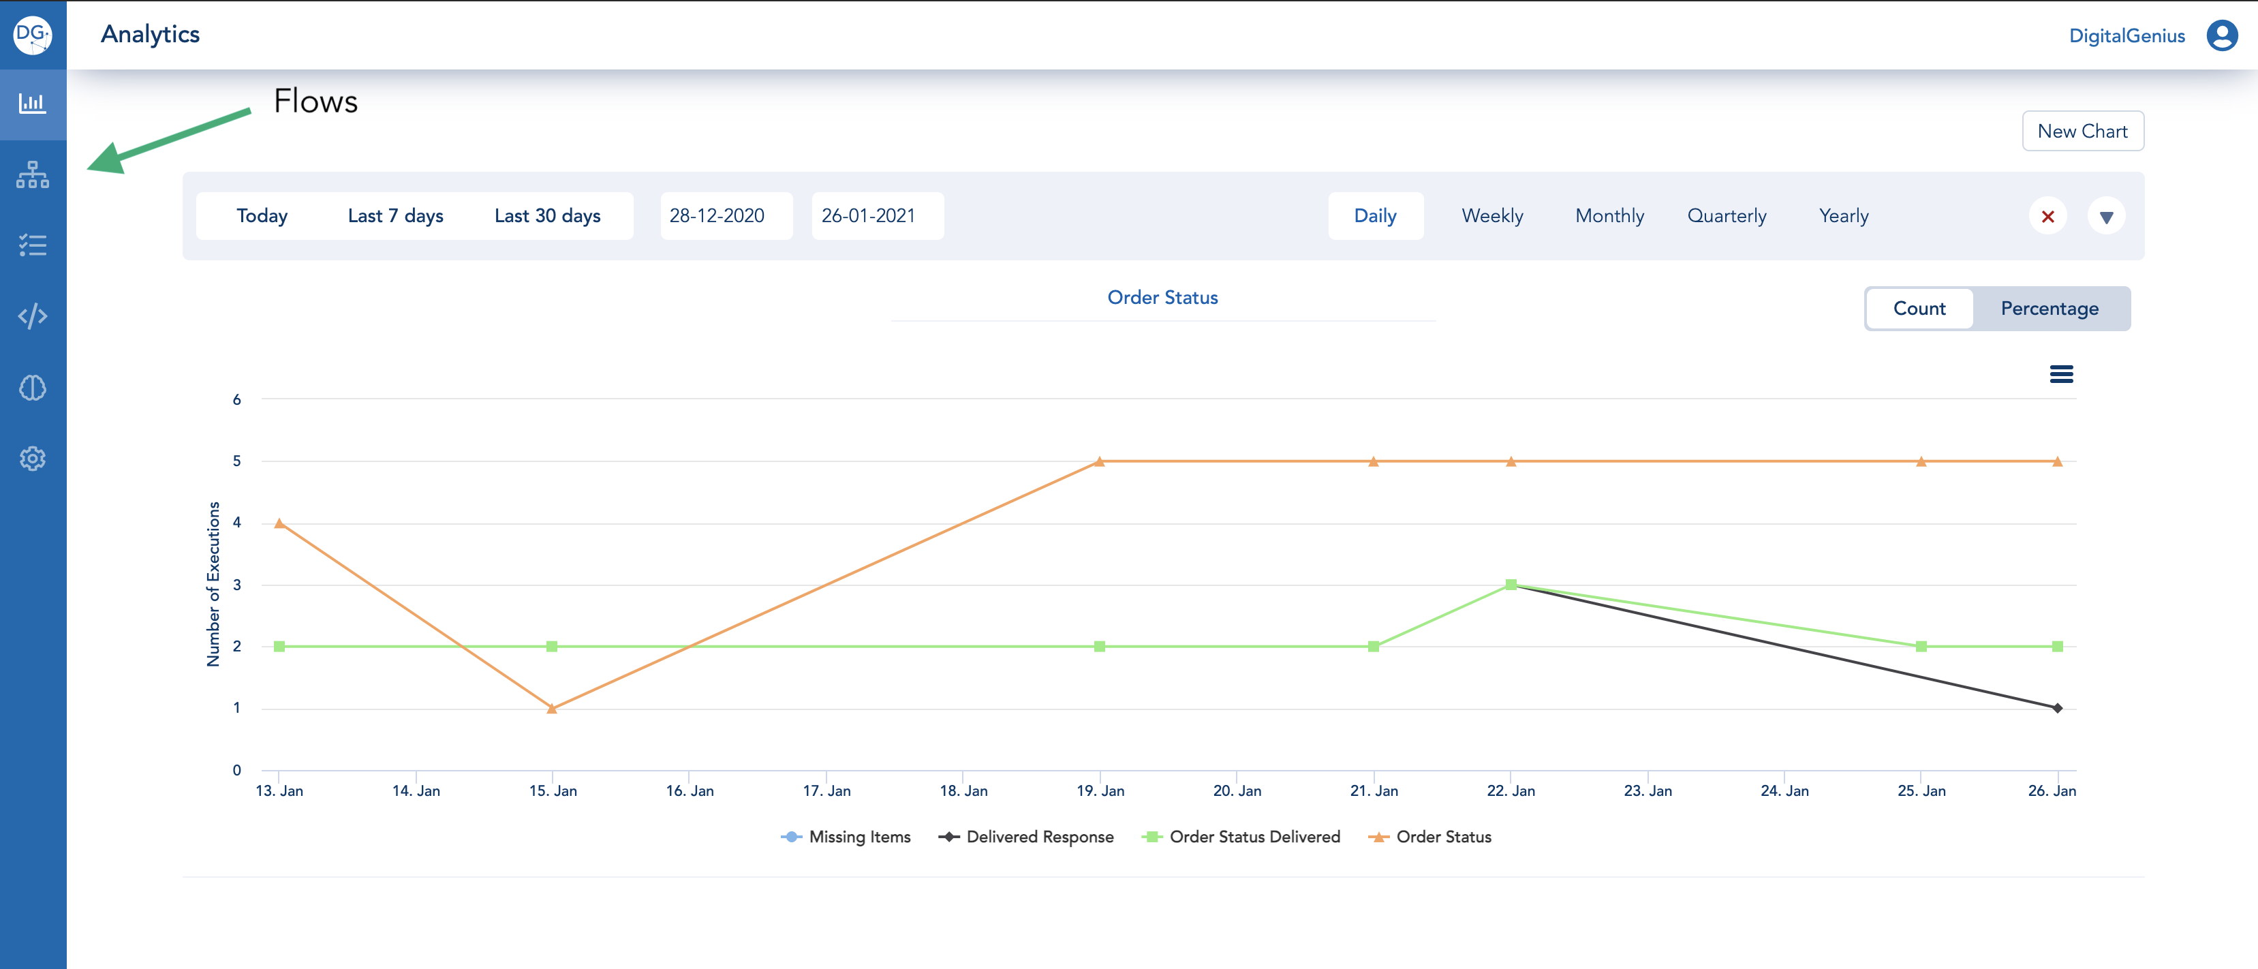2258x969 pixels.
Task: Switch to Monthly granularity
Action: point(1609,216)
